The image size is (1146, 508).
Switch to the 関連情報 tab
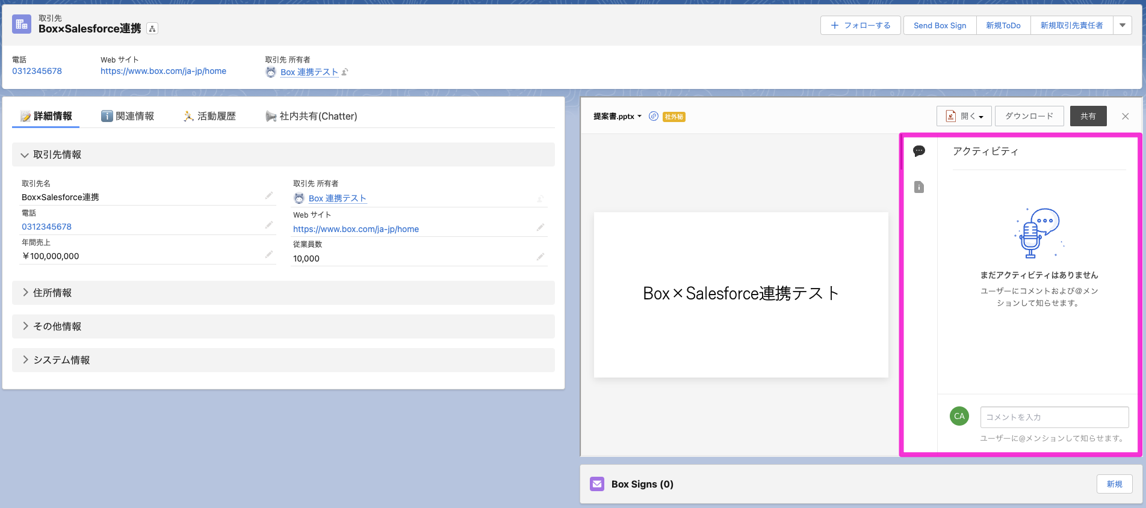(x=128, y=116)
